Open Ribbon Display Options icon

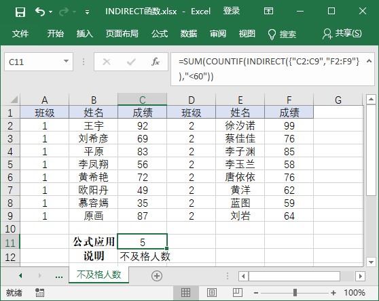(268, 11)
